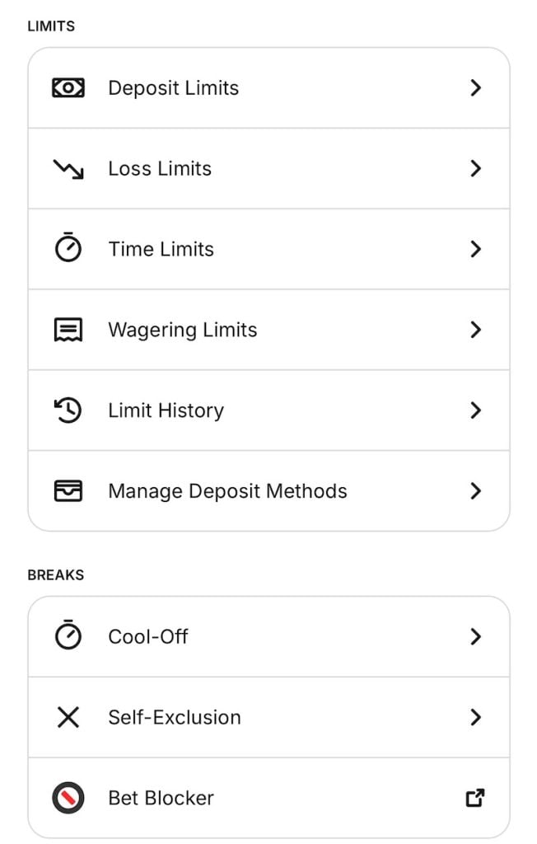Select the Manage Deposit Methods entry
This screenshot has height=844, width=537.
[227, 491]
